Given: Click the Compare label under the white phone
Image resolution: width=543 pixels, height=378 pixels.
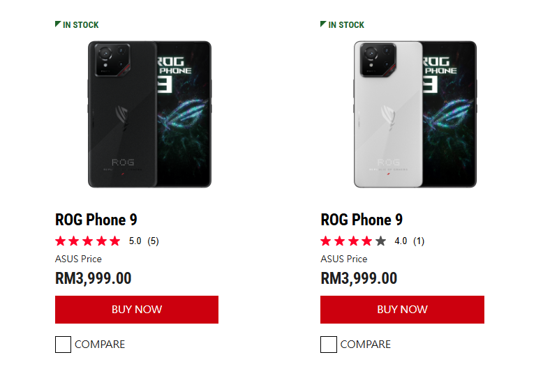Looking at the screenshot, I should point(366,345).
